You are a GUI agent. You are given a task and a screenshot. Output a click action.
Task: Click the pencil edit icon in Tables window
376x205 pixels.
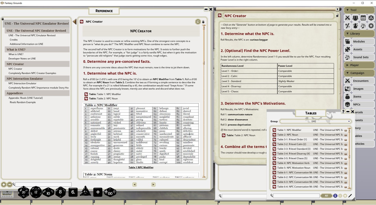pyautogui.click(x=350, y=196)
